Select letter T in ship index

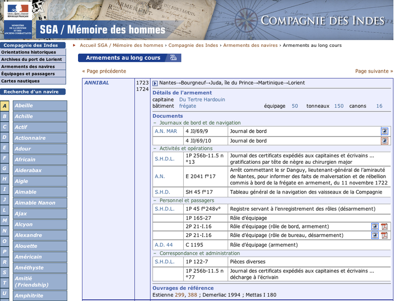click(4, 283)
